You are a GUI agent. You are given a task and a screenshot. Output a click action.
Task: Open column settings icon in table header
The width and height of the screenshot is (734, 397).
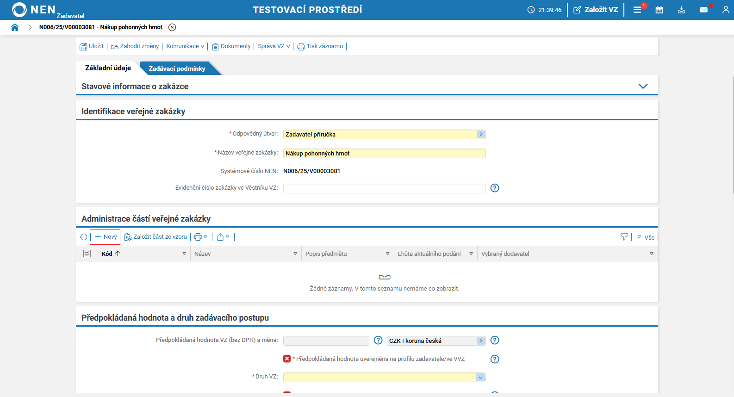click(x=87, y=254)
